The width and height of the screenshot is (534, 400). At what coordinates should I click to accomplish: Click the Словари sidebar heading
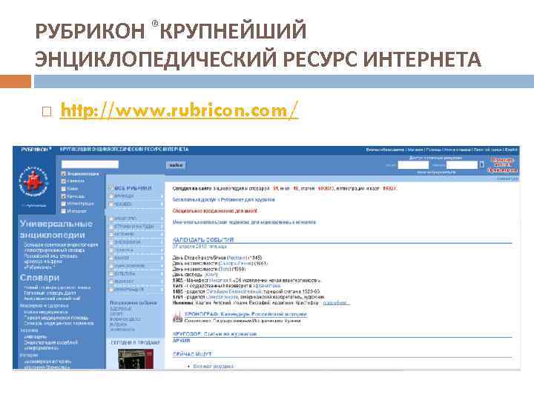pos(39,278)
